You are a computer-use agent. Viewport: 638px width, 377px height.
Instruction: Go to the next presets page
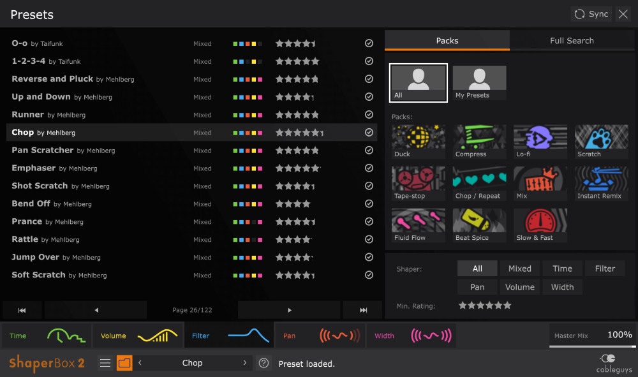[x=289, y=310]
